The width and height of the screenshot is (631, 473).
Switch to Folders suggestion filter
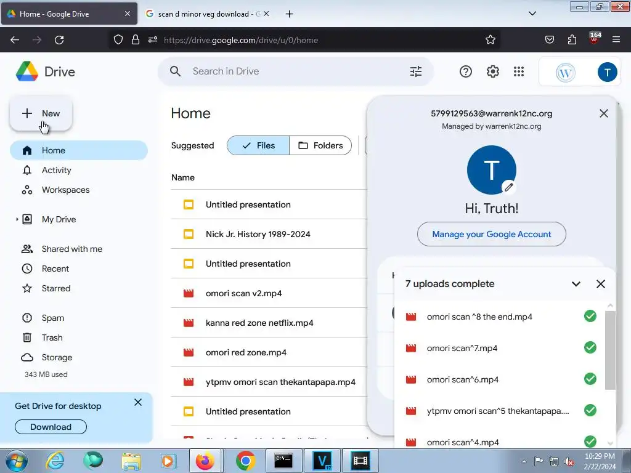320,145
